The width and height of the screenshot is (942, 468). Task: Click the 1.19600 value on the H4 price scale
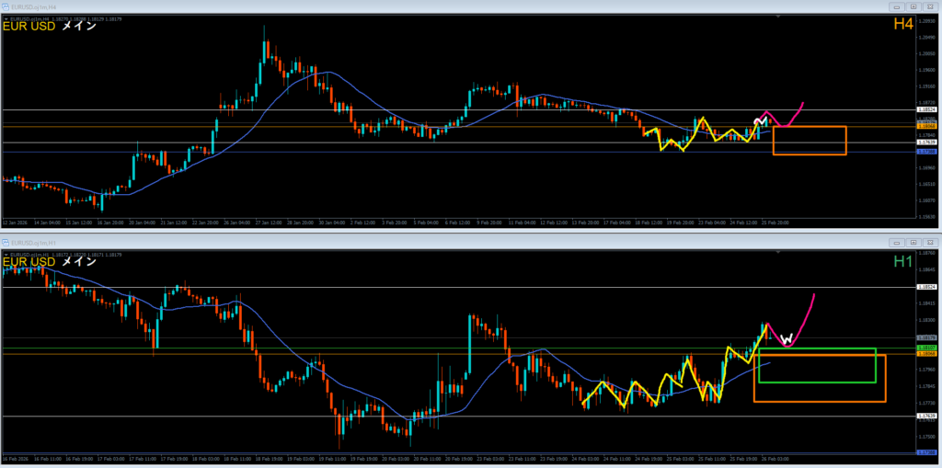point(925,69)
